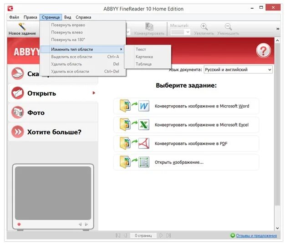
Task: Click the vertical scrollbar thumb
Action: click(277, 124)
